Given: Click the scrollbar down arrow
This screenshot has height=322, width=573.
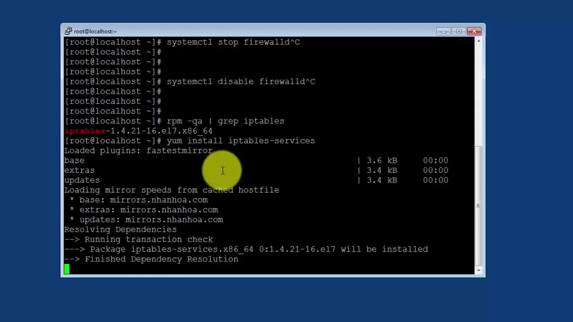Looking at the screenshot, I should click(x=479, y=270).
